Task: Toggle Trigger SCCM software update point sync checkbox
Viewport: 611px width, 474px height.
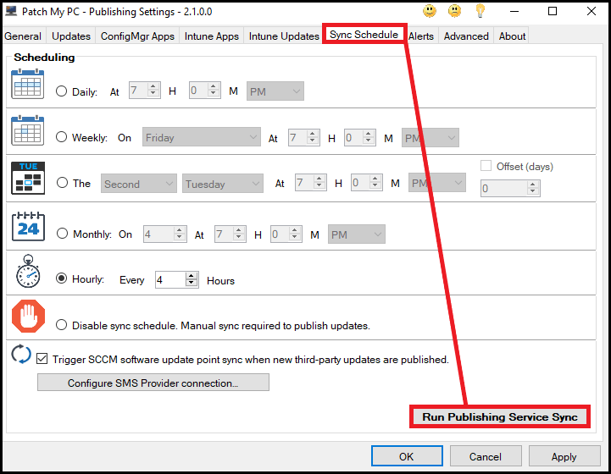Action: [42, 358]
